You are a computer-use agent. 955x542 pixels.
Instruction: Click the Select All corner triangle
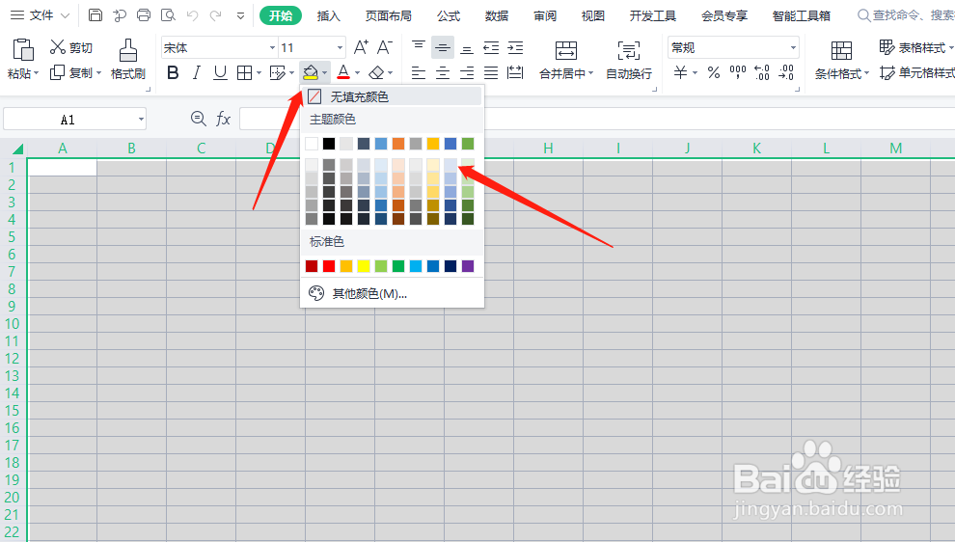coord(17,148)
